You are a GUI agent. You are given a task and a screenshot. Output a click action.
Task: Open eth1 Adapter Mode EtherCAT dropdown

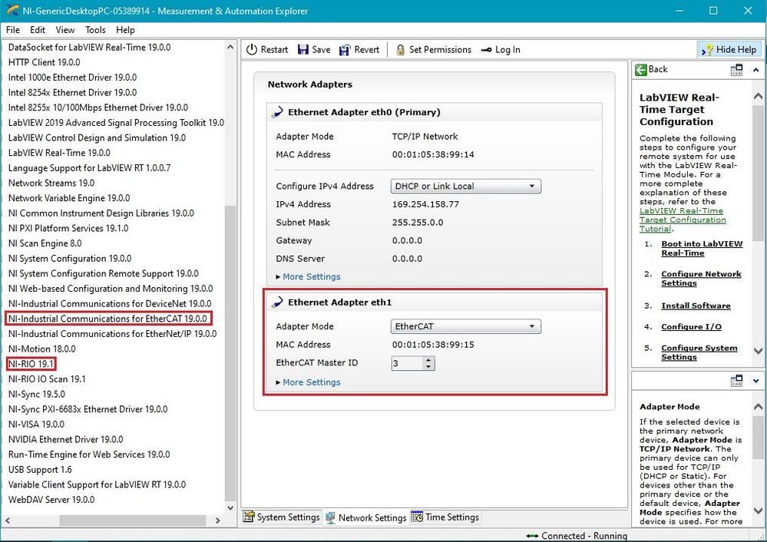tap(466, 326)
